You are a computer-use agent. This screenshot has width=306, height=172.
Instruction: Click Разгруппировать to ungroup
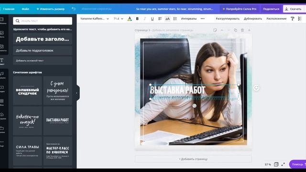(x=228, y=19)
